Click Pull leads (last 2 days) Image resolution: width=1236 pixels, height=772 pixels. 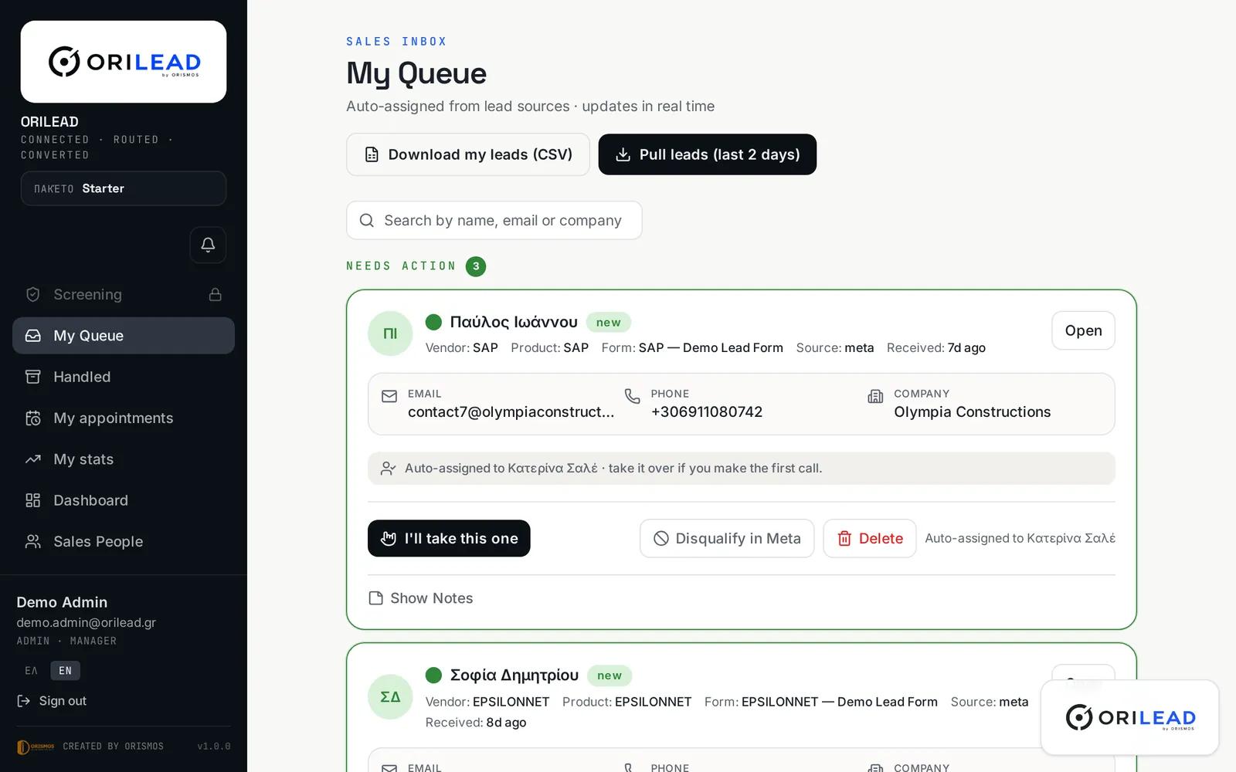[708, 154]
